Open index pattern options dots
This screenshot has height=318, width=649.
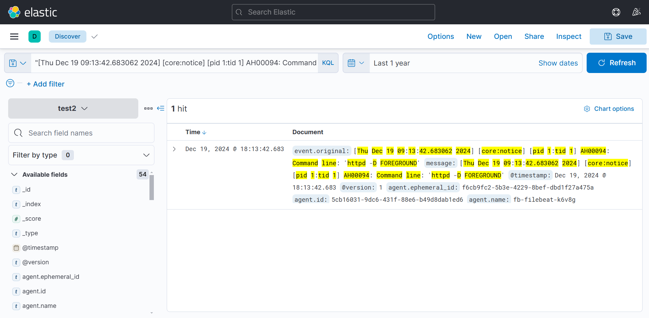[x=148, y=108]
